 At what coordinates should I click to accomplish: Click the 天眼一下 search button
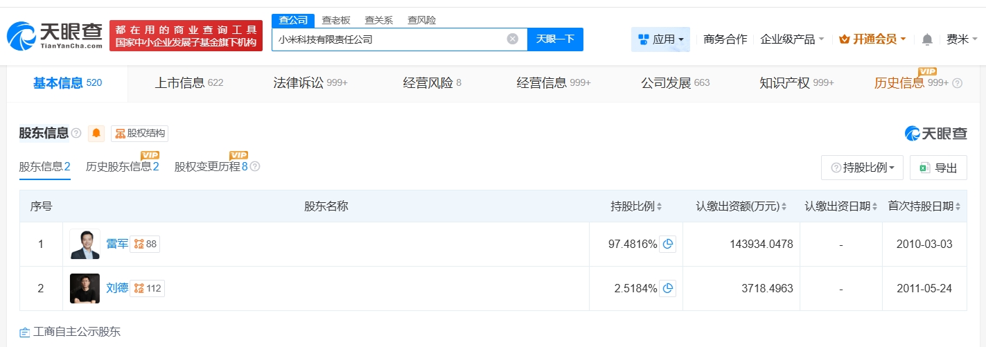point(555,39)
